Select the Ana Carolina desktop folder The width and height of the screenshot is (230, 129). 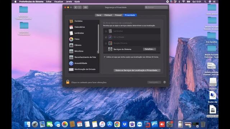pos(212,37)
